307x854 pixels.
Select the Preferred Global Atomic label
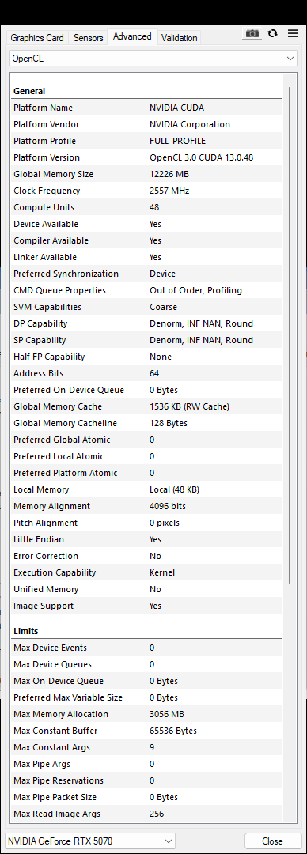[x=62, y=440]
